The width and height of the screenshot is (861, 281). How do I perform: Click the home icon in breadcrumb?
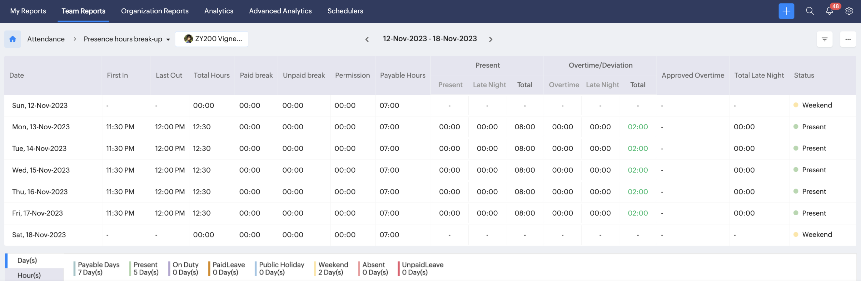point(13,39)
